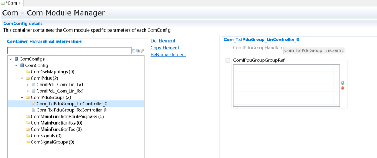Toggle the ComIPduGroupGroupRef checkbox
The width and height of the screenshot is (377, 158).
pyautogui.click(x=228, y=60)
